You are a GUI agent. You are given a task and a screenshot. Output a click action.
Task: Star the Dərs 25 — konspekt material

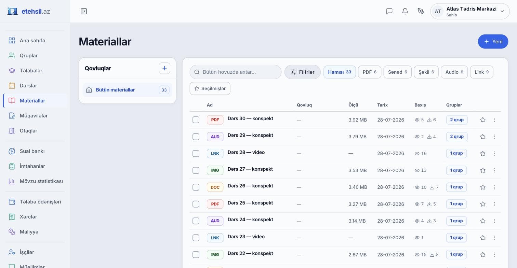[x=483, y=204]
